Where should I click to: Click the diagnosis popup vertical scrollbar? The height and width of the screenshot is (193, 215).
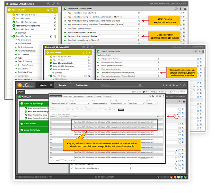pyautogui.click(x=163, y=132)
